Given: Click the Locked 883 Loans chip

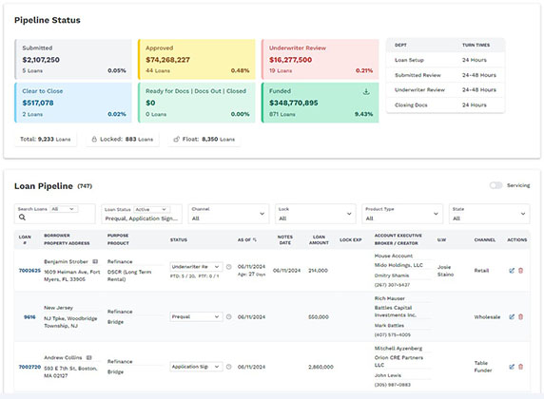Looking at the screenshot, I should click(123, 140).
